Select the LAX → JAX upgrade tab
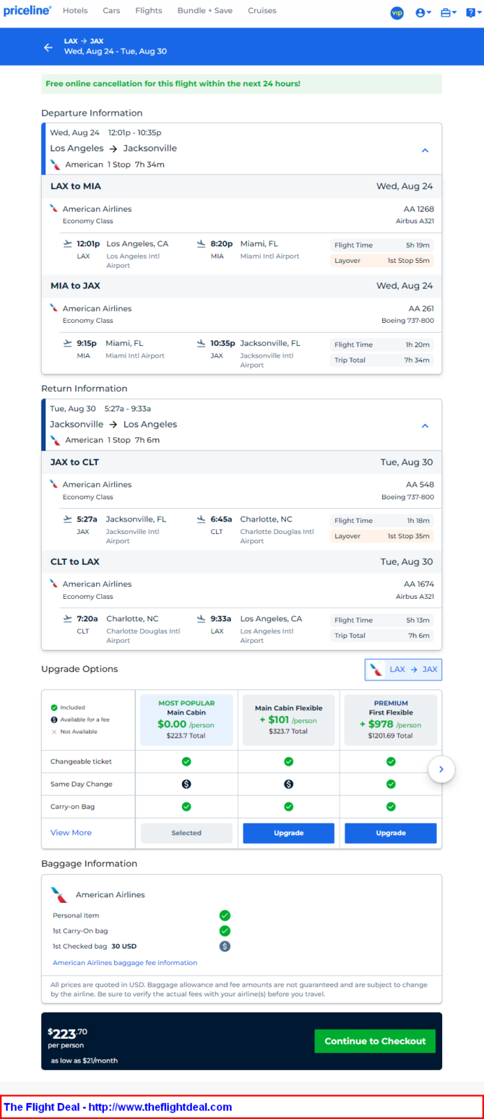This screenshot has height=1119, width=484. [x=403, y=670]
